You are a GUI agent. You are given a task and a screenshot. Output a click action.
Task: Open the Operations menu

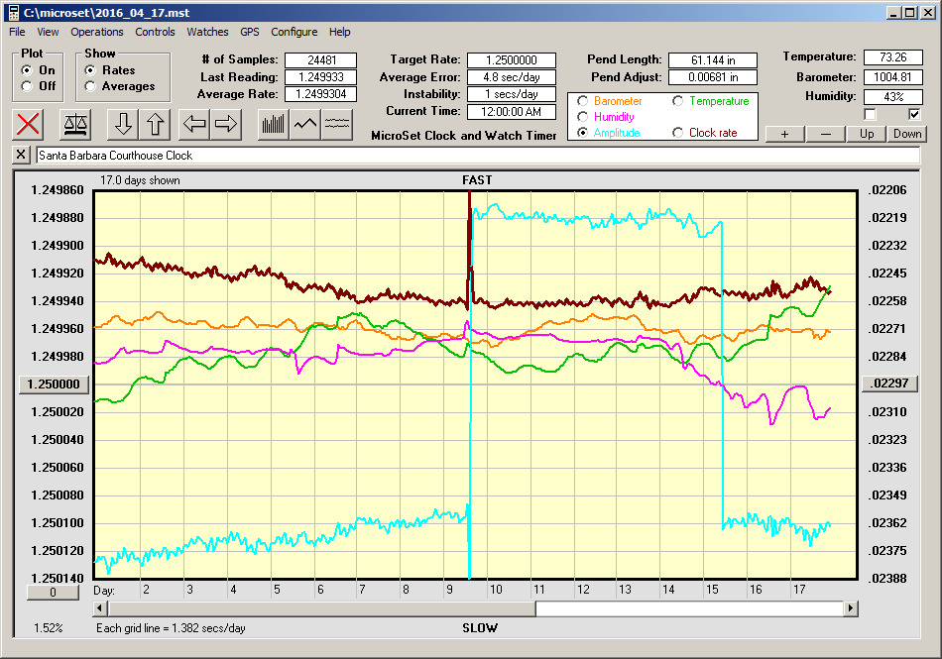[97, 32]
